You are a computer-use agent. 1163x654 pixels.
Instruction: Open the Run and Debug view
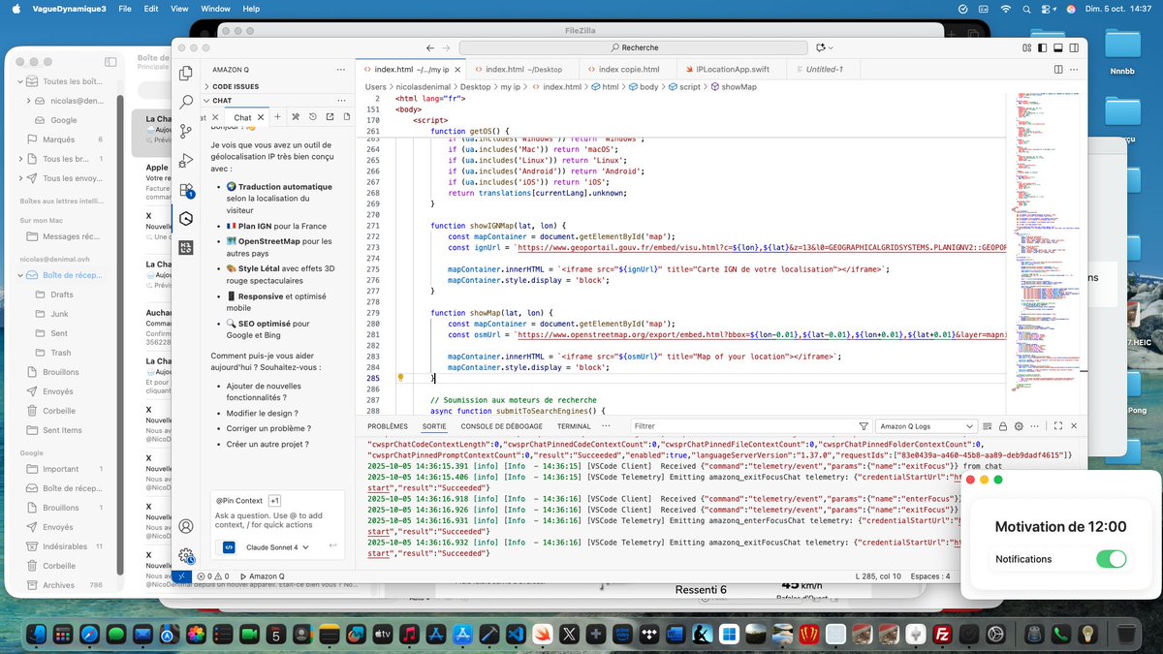187,160
